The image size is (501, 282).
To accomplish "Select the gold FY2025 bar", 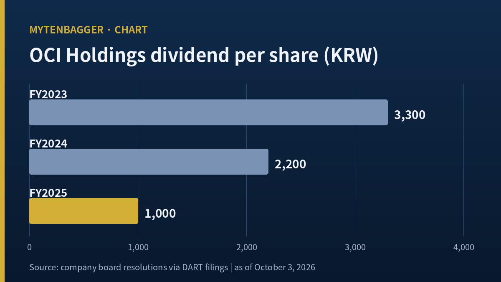I will (x=83, y=211).
